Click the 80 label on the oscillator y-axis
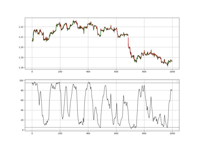Viewport: 199px width, 147px height. [x=22, y=90]
